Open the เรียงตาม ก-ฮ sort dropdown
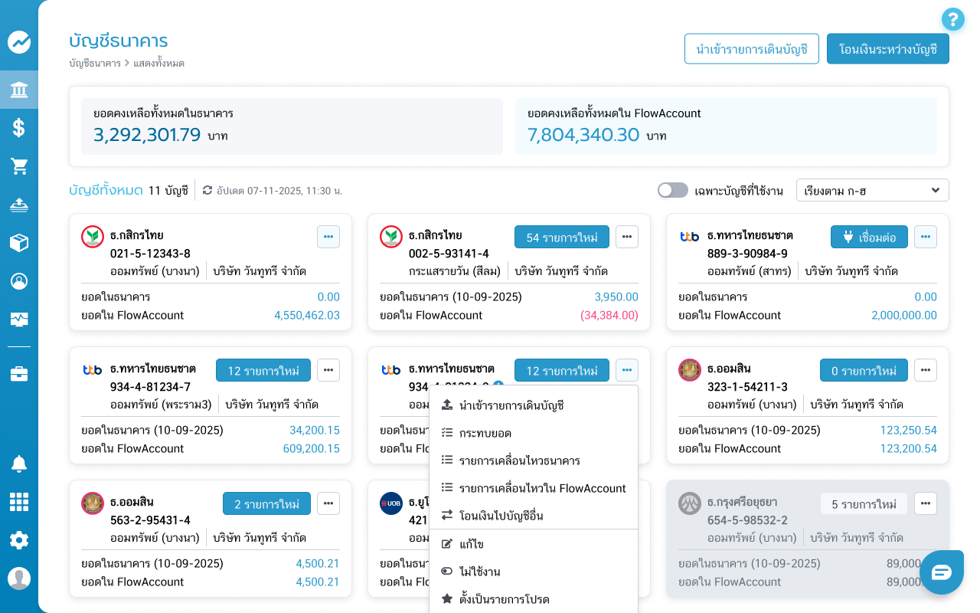This screenshot has height=613, width=980. pyautogui.click(x=872, y=190)
